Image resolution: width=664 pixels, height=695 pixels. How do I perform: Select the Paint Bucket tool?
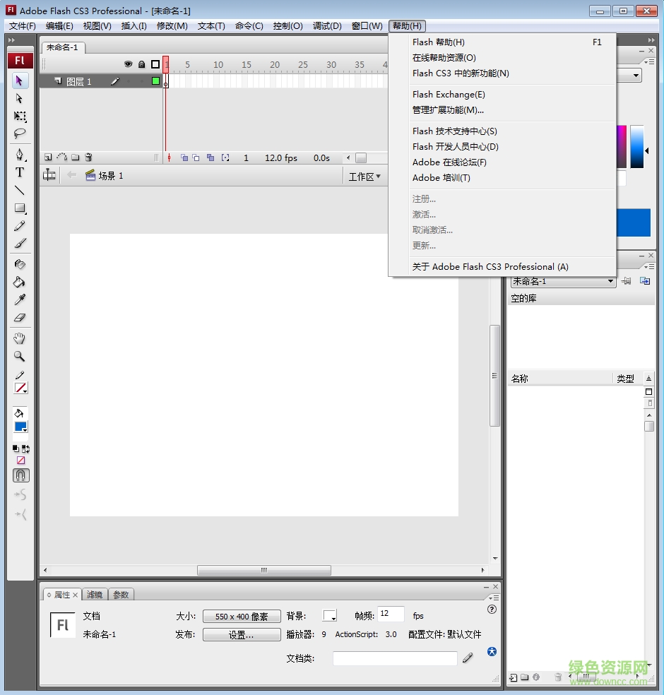20,282
